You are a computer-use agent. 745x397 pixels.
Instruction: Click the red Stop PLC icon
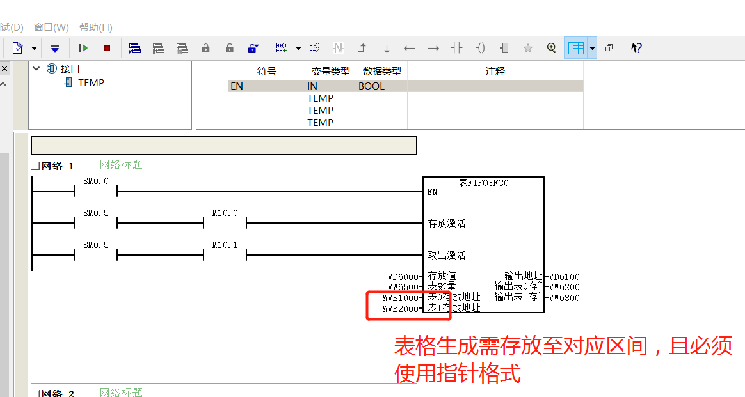coord(107,48)
